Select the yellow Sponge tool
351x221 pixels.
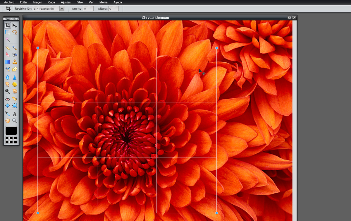[15, 84]
